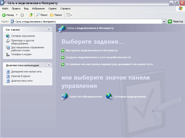Viewport: 185px width, 138px height.
Task: Open the Файл menu
Action: 5,9
